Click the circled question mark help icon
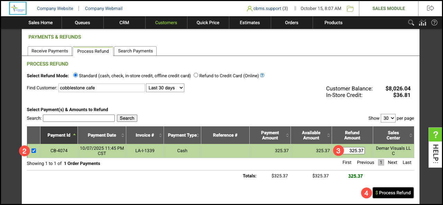Screen dimensions: 443x205 click(434, 23)
